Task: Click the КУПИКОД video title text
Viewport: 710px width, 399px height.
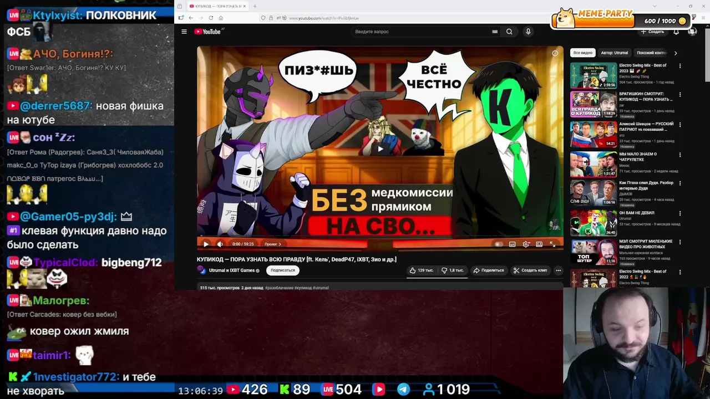Action: click(297, 259)
